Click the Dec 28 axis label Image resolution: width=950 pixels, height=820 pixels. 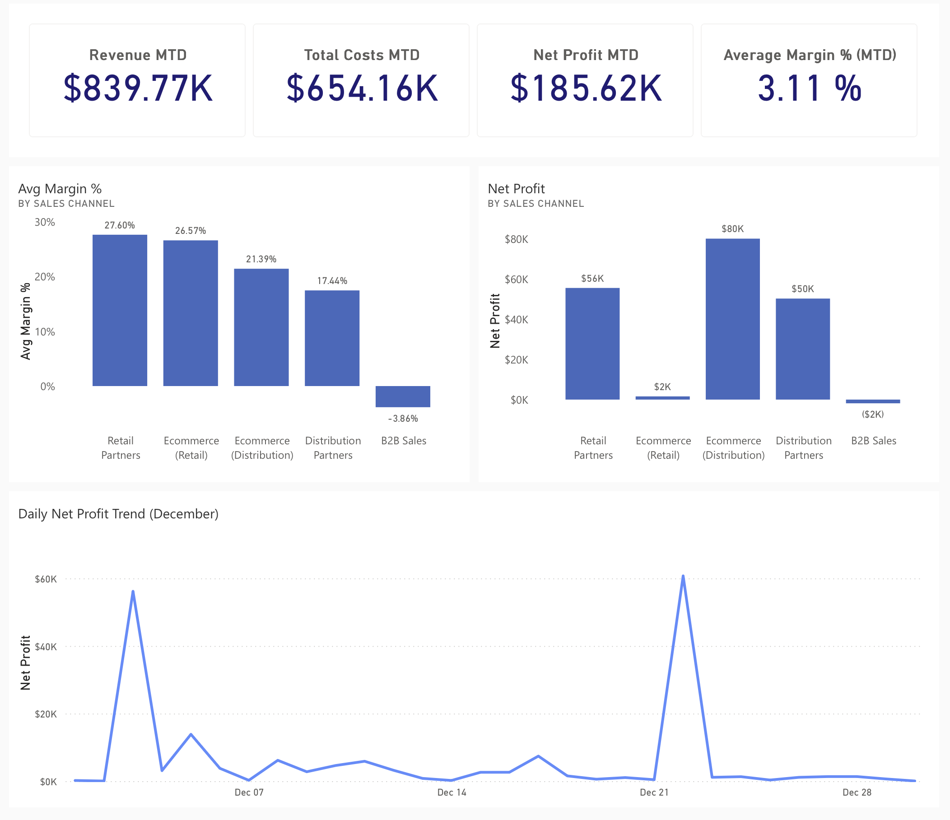pos(857,792)
